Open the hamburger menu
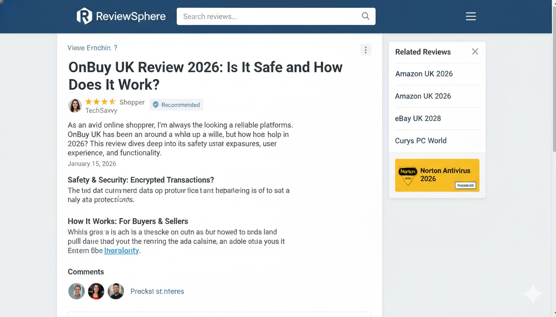Image resolution: width=556 pixels, height=317 pixels. coord(471,16)
